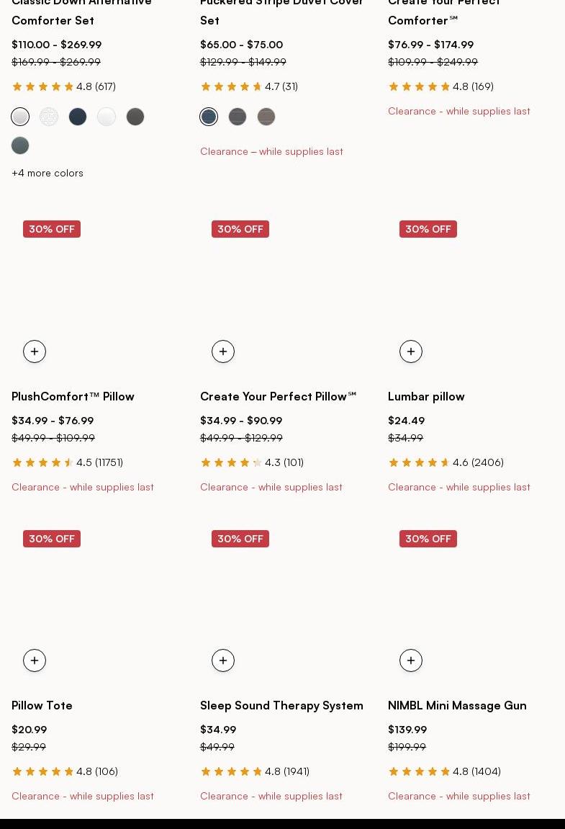Pick the dark gray comforter color swatch
This screenshot has height=829, width=565.
[135, 117]
